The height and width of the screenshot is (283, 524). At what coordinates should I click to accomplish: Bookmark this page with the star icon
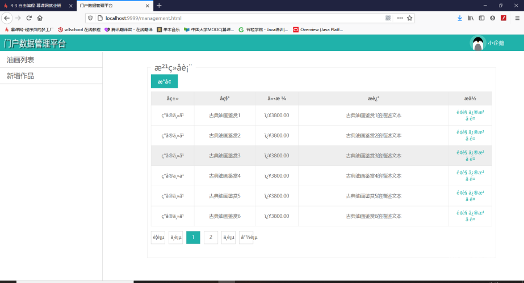pyautogui.click(x=409, y=18)
